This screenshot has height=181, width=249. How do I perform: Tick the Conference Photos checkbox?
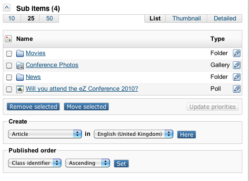[x=9, y=66]
